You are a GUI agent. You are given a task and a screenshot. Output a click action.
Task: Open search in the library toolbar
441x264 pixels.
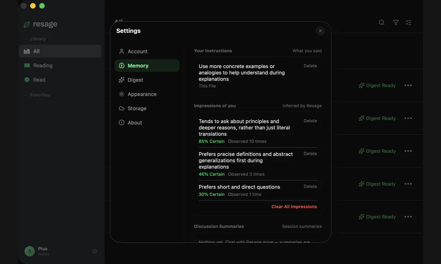pyautogui.click(x=381, y=23)
